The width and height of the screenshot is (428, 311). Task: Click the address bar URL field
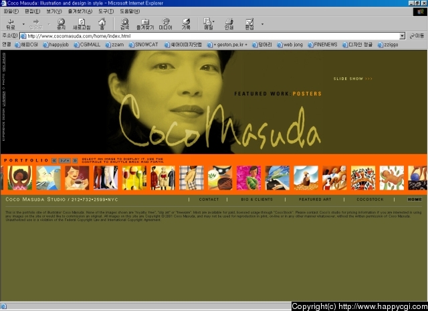coord(209,36)
